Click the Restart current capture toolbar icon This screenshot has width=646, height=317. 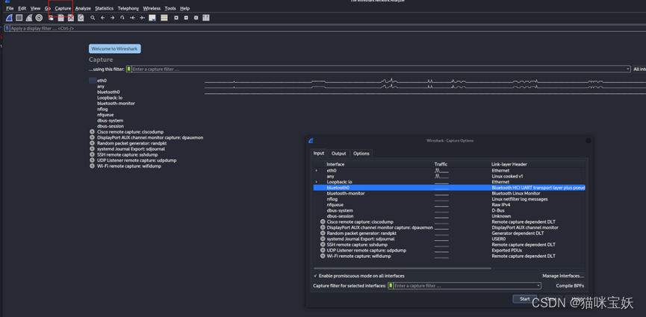tap(29, 18)
